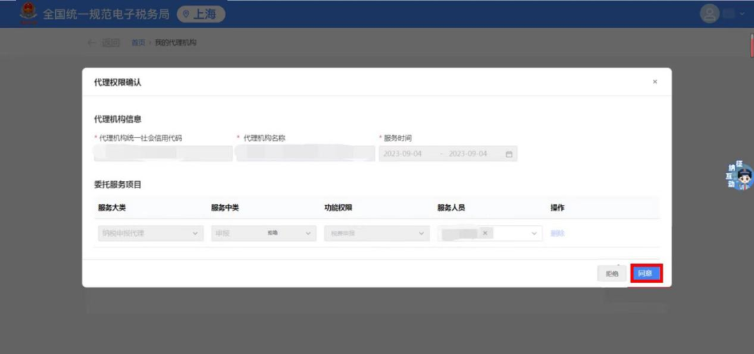
Task: Expand the 功能权限 dropdown
Action: coord(377,233)
